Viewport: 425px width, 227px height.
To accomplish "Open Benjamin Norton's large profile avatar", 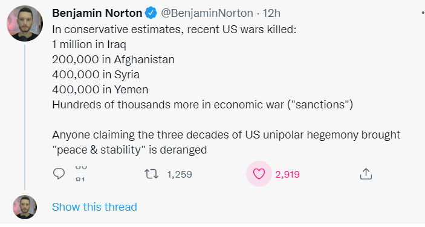I will [x=25, y=23].
